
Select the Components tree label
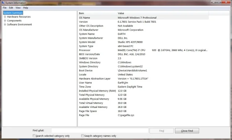pos(14,20)
